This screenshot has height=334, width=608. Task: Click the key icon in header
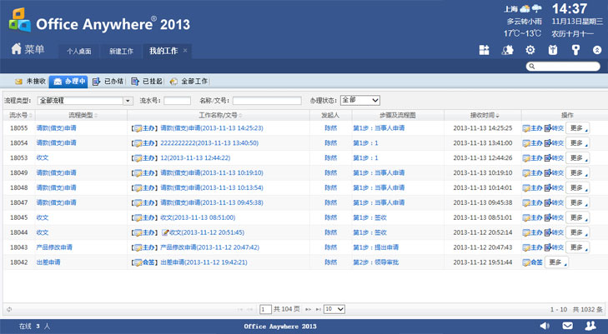575,50
